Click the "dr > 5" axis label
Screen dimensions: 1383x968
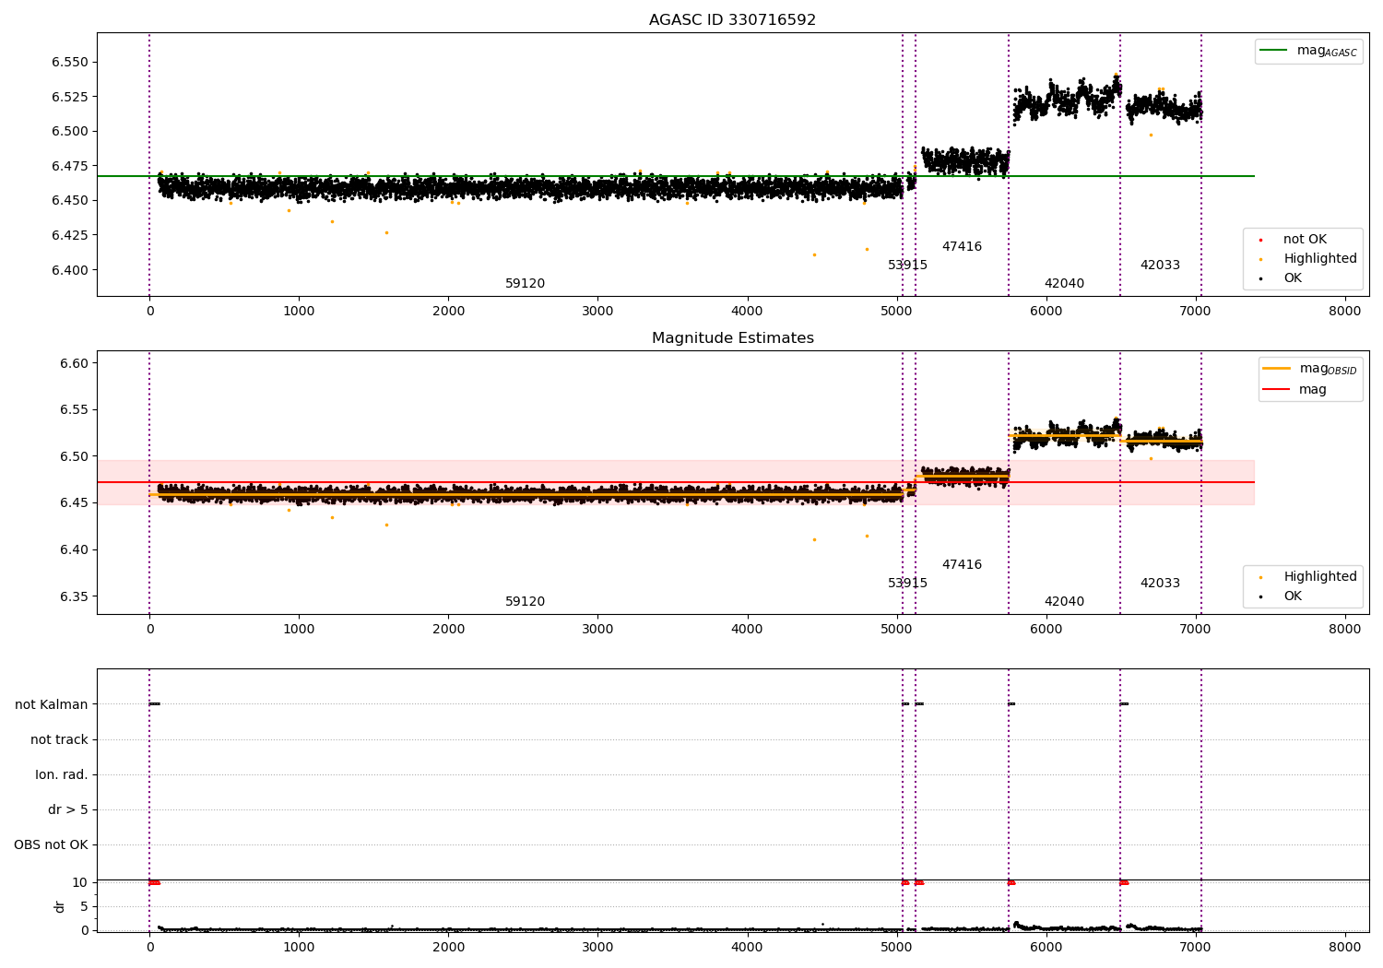tap(68, 809)
